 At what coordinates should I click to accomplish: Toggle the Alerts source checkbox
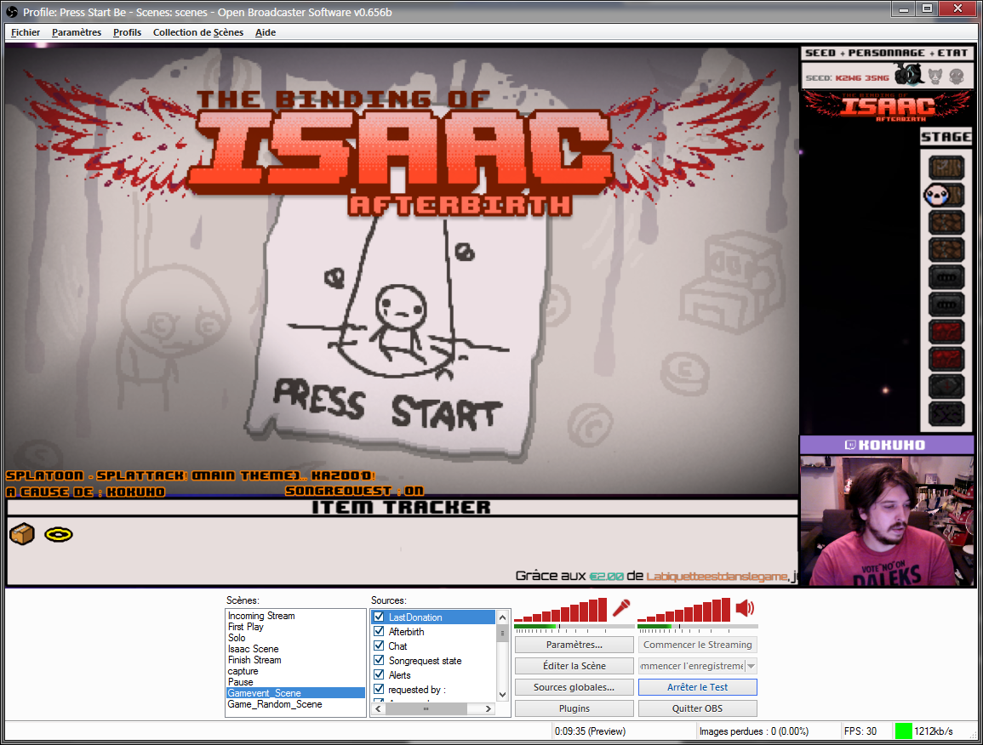tap(379, 674)
